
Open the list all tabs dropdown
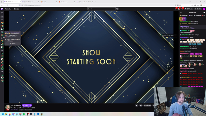pyautogui.click(x=190, y=2)
